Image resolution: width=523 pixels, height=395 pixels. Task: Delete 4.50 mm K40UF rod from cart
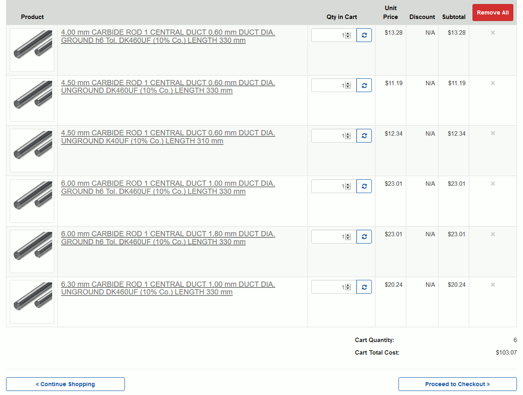493,133
